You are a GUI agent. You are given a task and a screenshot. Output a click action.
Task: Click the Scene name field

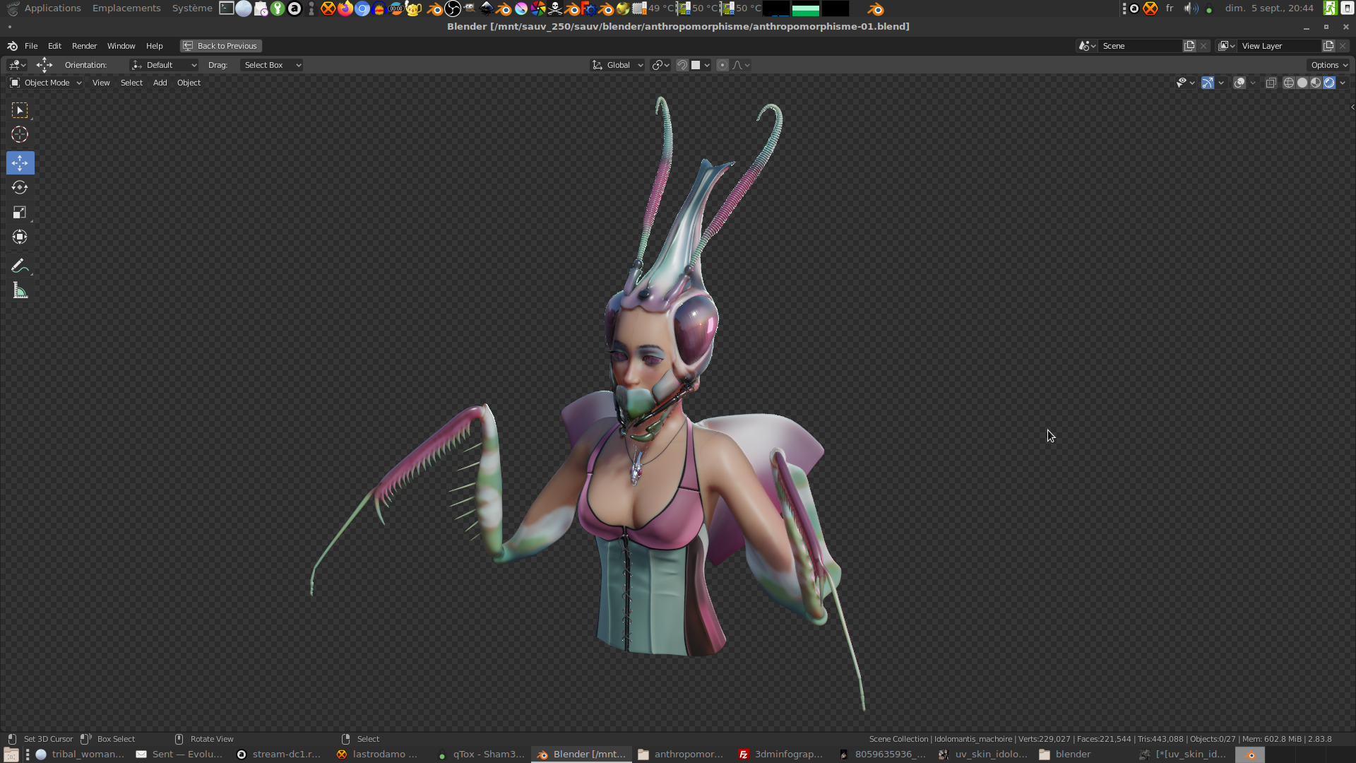(1140, 46)
